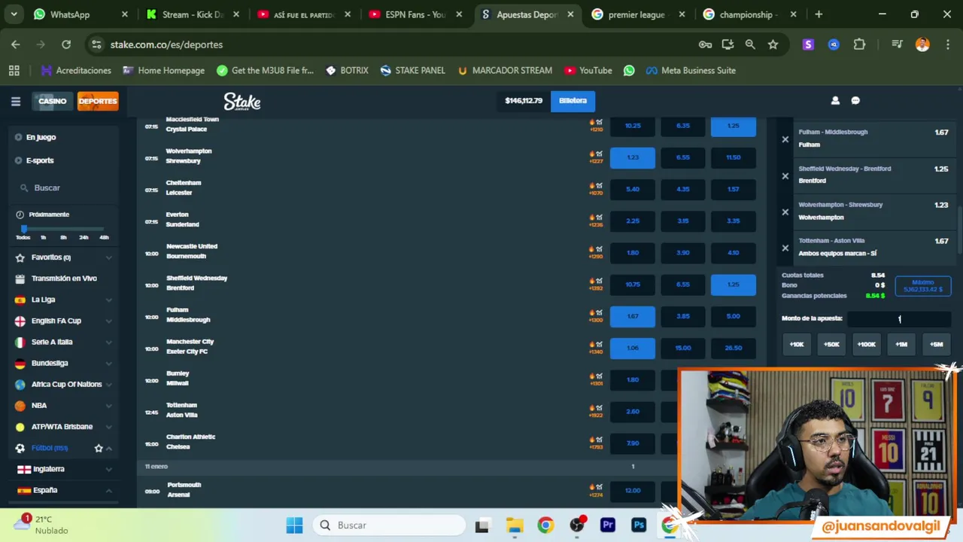Screen dimensions: 963x542
Task: Set upcoming filter to 8h
Action: pos(63,238)
